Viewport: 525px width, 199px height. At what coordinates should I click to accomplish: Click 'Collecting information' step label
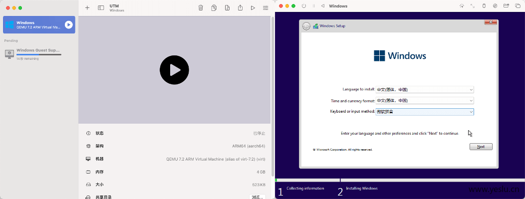pyautogui.click(x=305, y=189)
